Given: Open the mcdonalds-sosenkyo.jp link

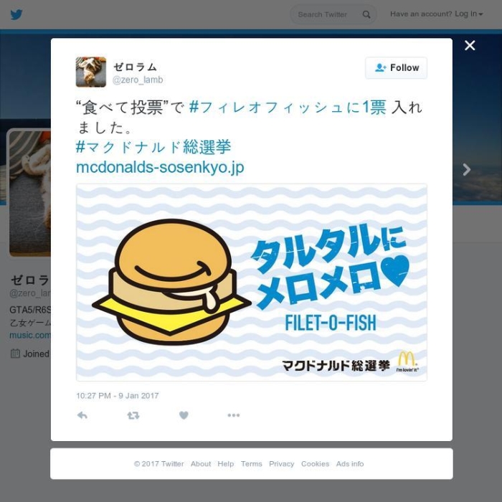Looking at the screenshot, I should click(160, 167).
